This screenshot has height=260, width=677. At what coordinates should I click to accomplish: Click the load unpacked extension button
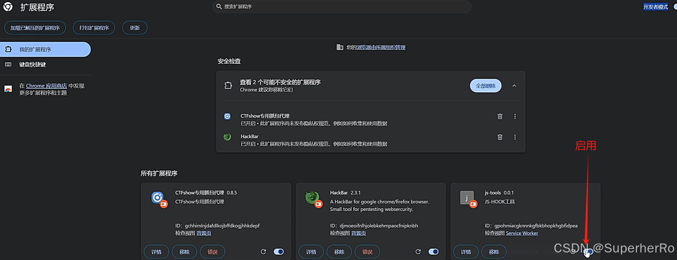click(x=35, y=27)
